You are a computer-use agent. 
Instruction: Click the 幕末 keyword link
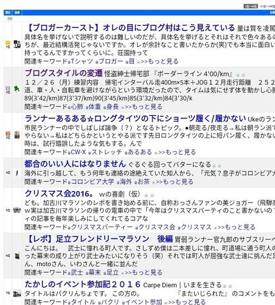95,272
